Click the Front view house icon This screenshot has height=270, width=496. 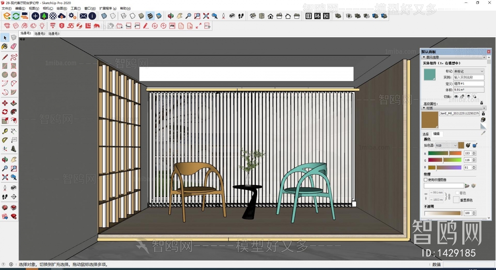[x=271, y=16]
